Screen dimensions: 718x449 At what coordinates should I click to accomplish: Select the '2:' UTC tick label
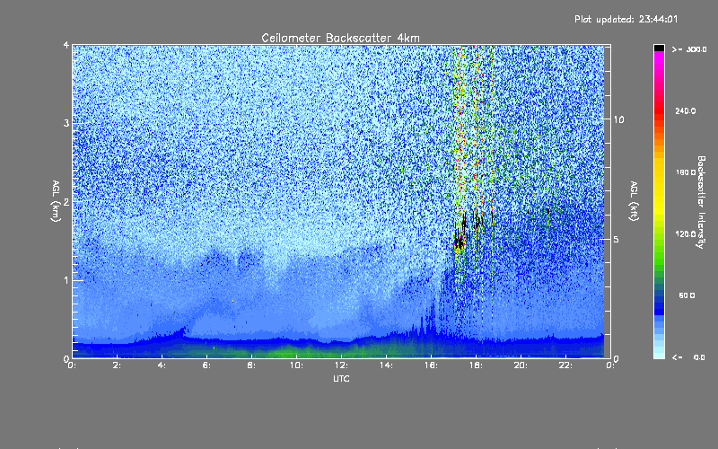118,365
